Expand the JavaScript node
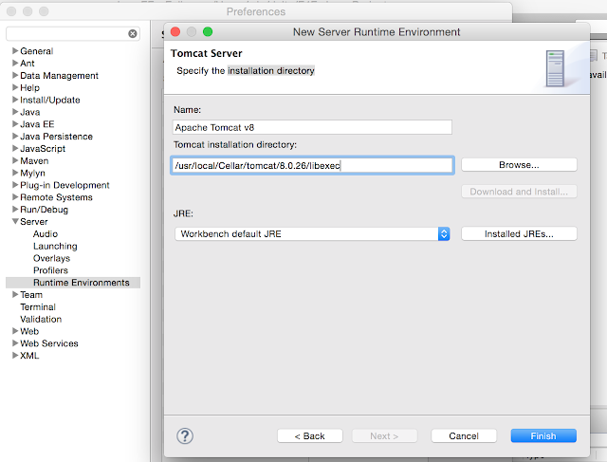Screen dimensions: 607x462 click(x=15, y=148)
